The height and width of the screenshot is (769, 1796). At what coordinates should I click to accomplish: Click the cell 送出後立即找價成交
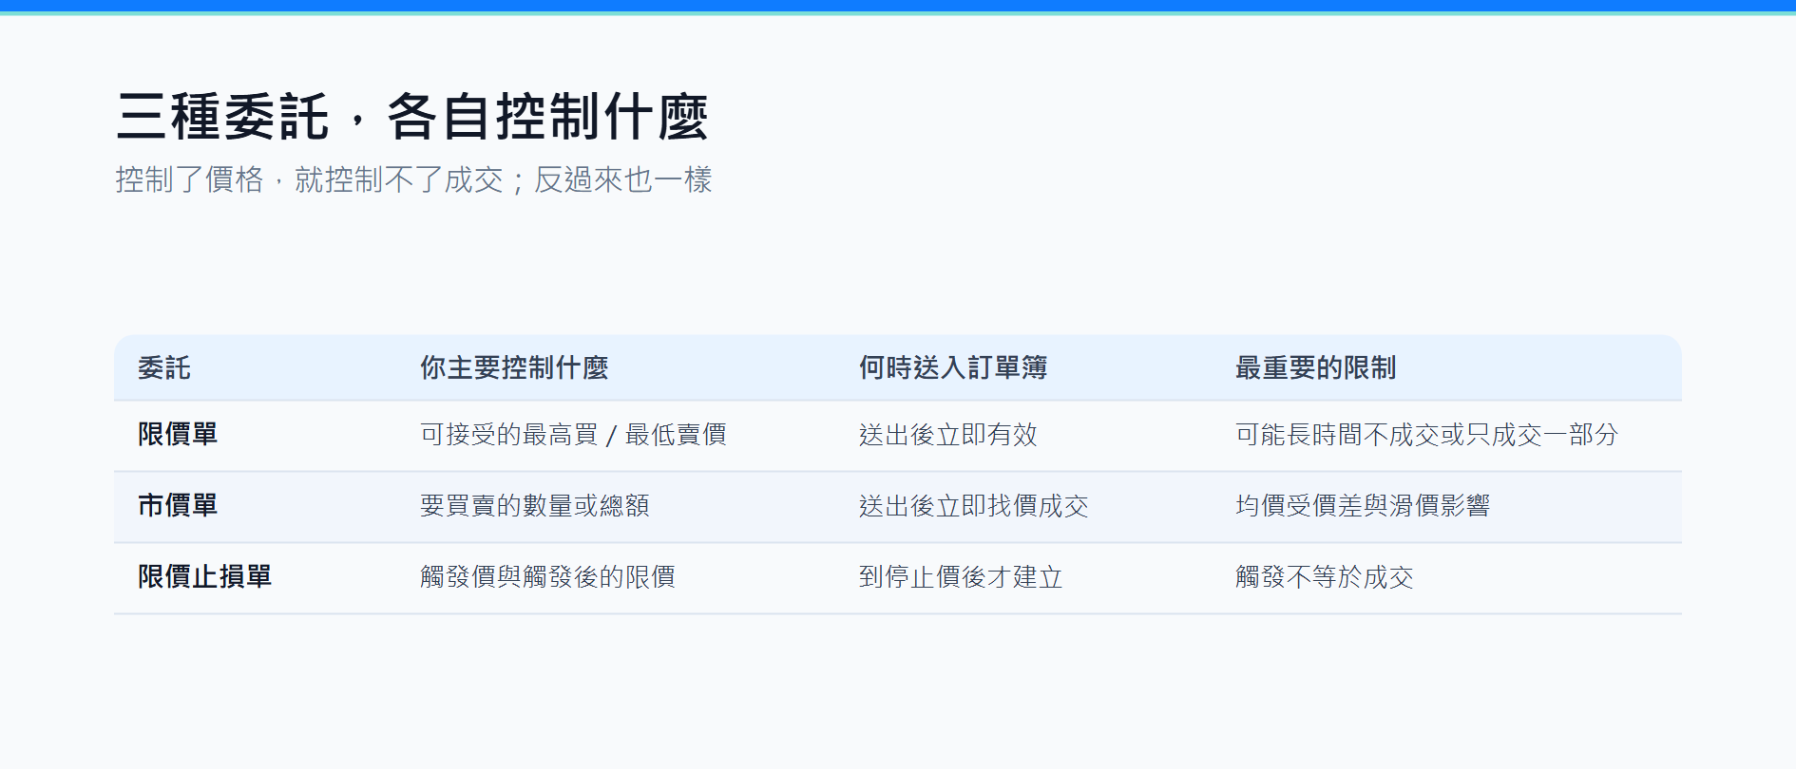[x=974, y=506]
